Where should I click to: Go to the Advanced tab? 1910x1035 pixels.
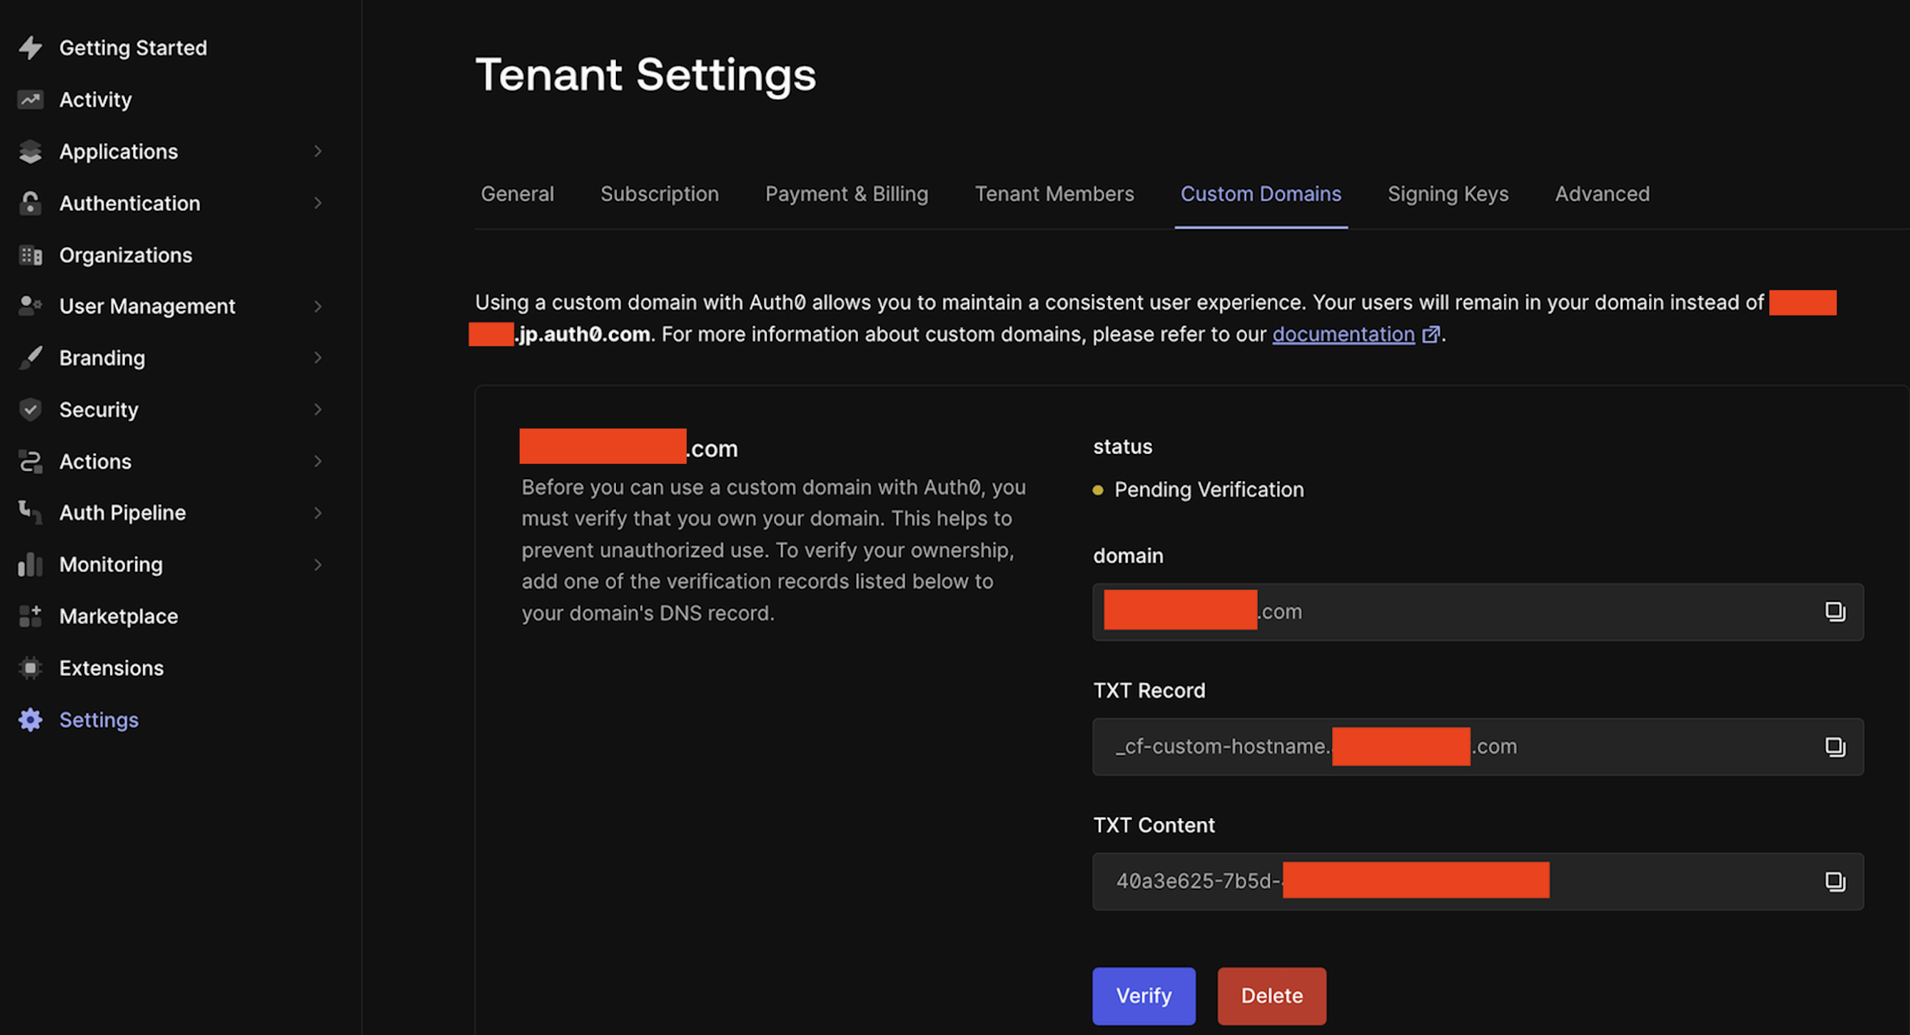click(1602, 194)
